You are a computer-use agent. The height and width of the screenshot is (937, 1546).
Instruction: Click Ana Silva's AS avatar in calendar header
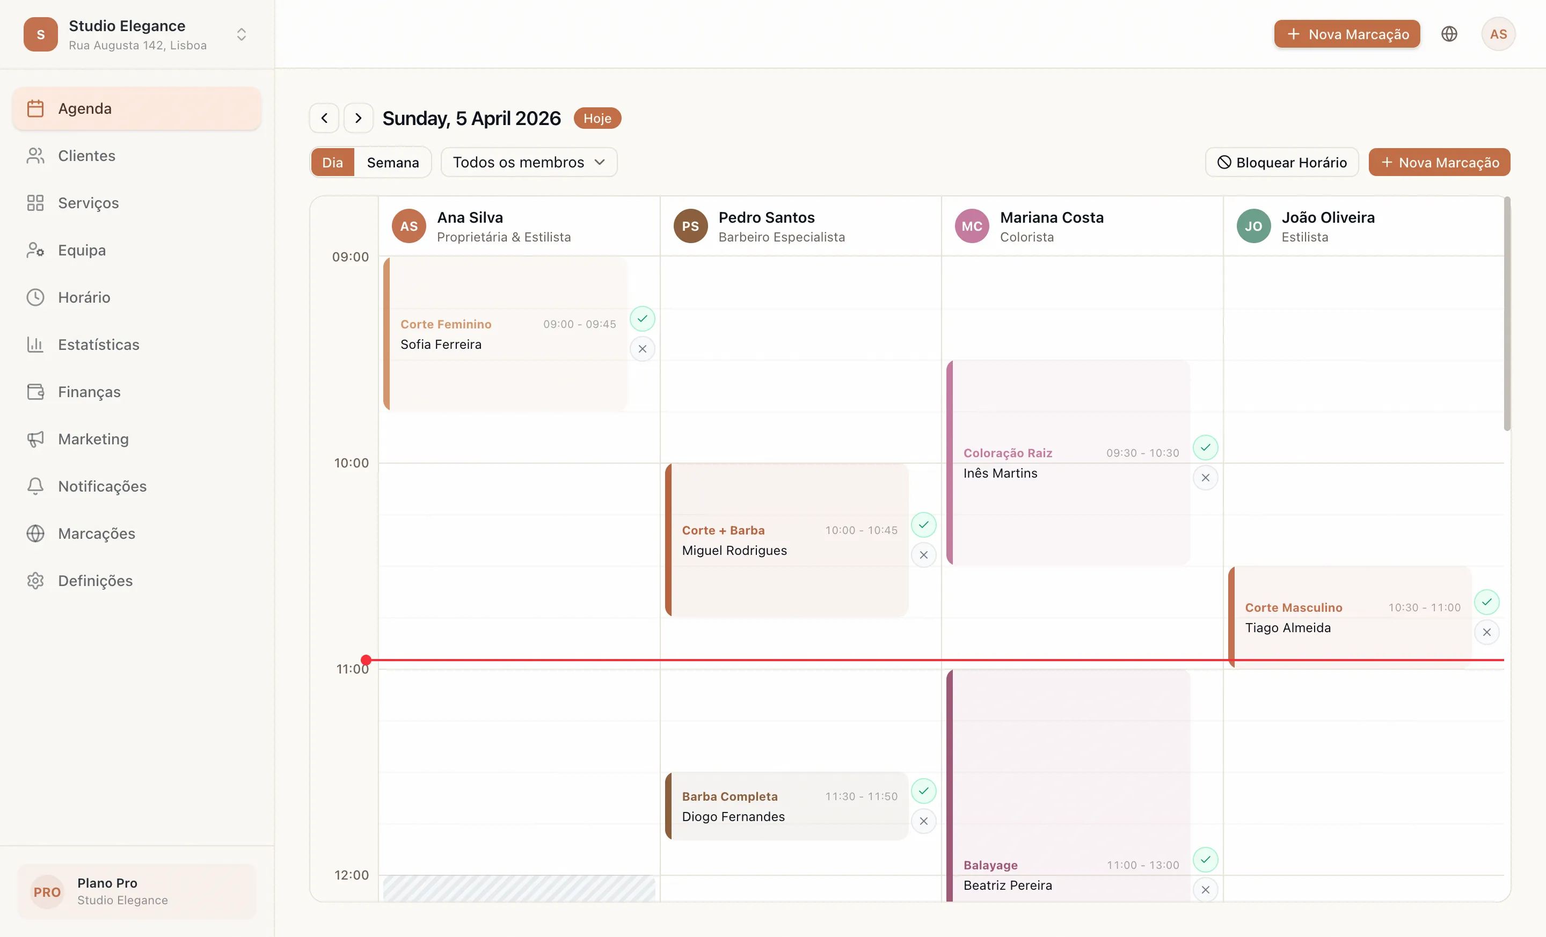tap(409, 226)
